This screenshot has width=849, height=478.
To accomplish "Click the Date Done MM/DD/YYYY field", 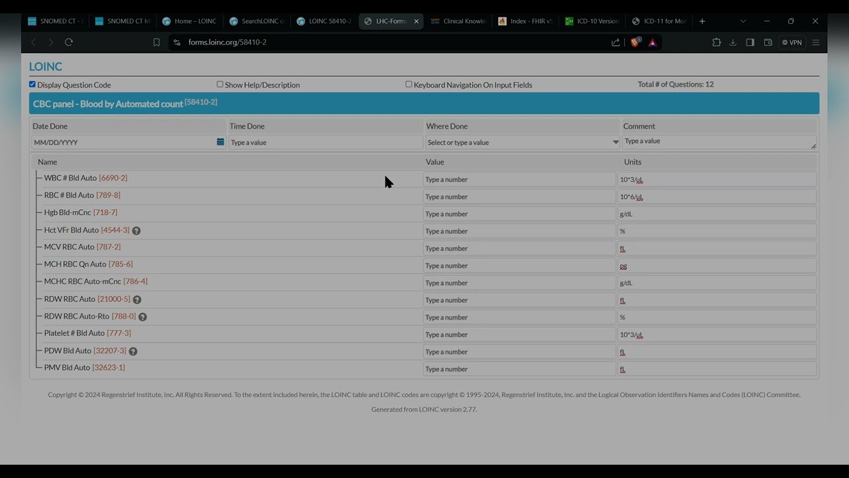I will (x=123, y=142).
